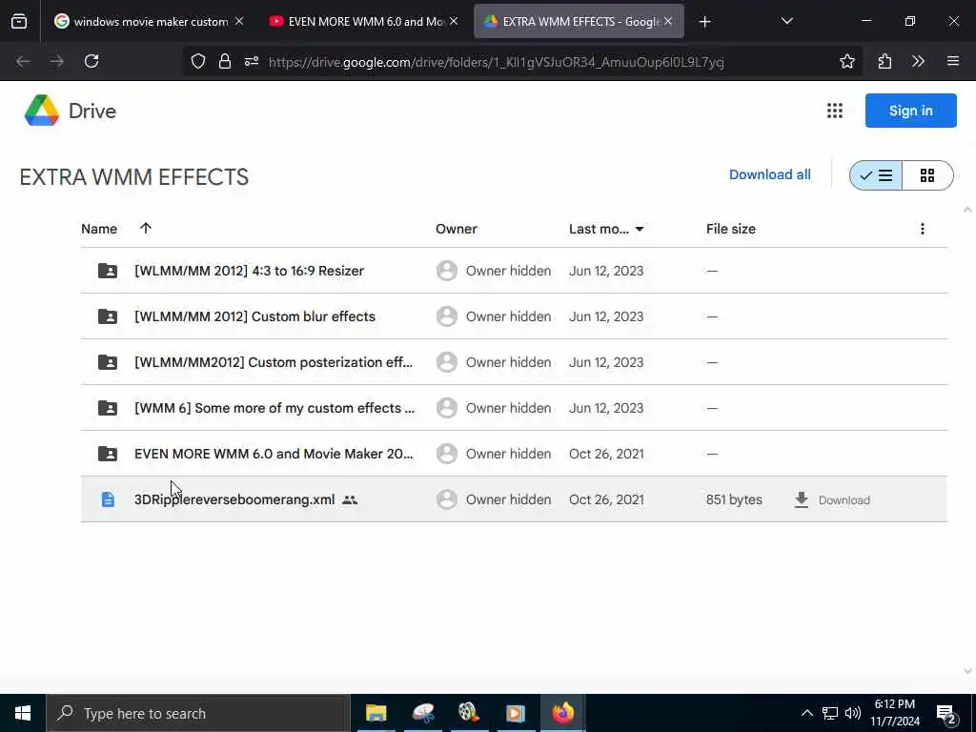Open Windows Movie Maker film reel taskbar icon
The image size is (976, 732).
coord(469,713)
